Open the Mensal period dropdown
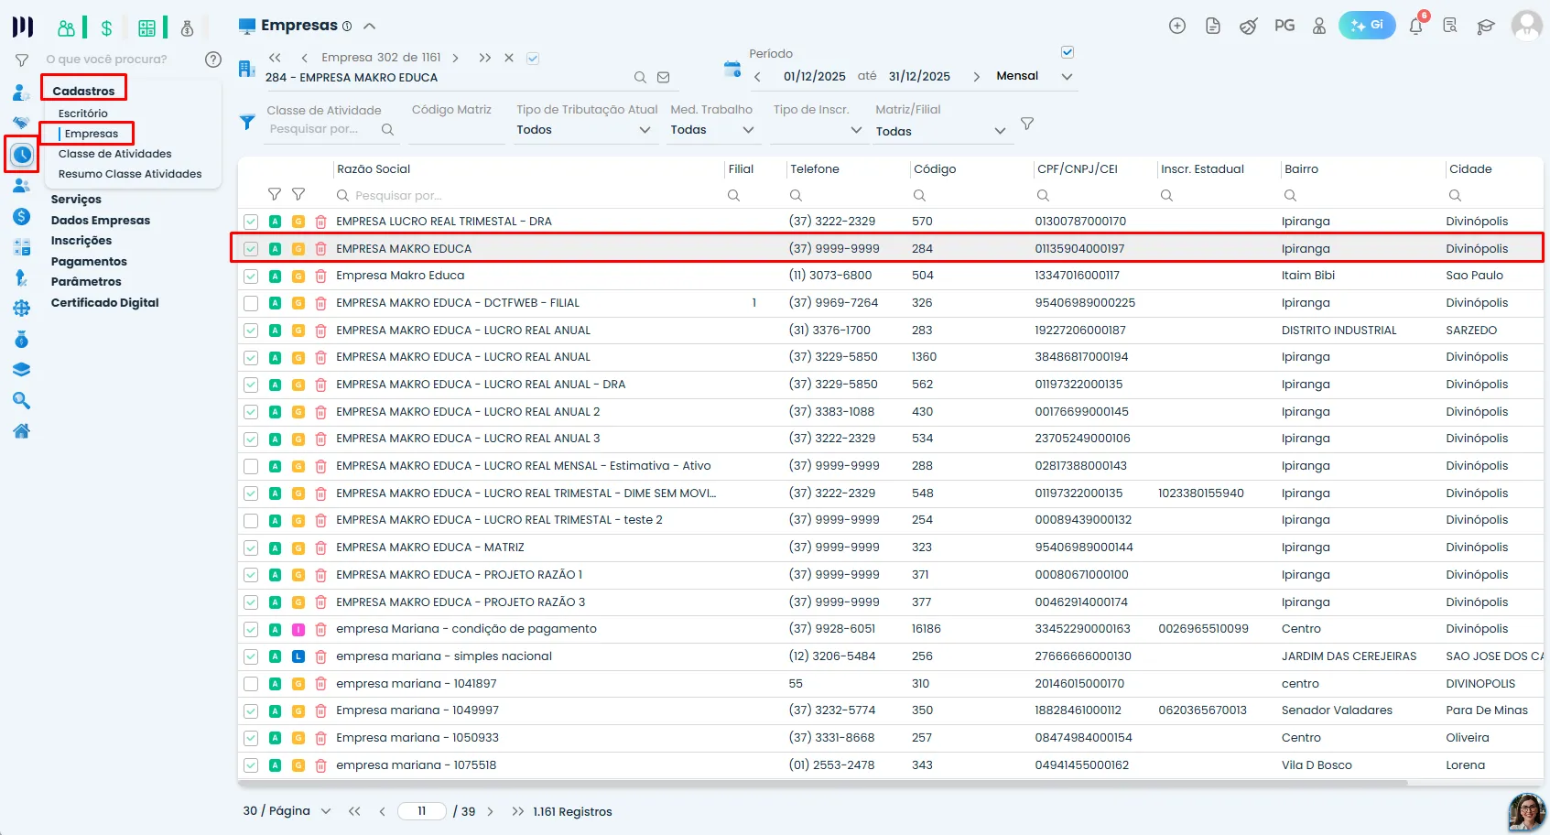 (1035, 77)
